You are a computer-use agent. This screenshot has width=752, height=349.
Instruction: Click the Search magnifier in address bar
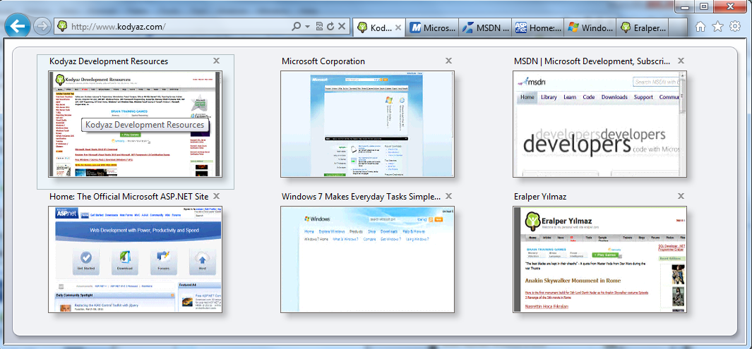pos(297,26)
